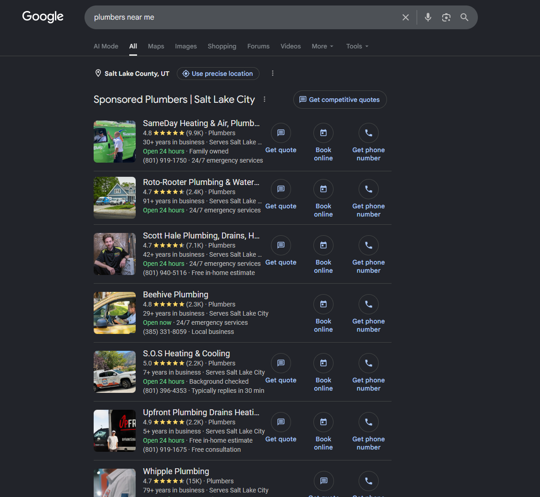Click S.O.S white truck thumbnail

pos(115,372)
